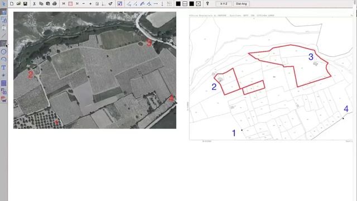This screenshot has height=201, width=357.
Task: Click the fit-page icon after plus
Action: (97, 4)
